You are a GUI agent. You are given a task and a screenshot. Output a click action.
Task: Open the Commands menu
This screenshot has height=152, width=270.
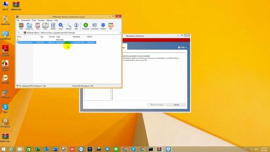point(25,20)
